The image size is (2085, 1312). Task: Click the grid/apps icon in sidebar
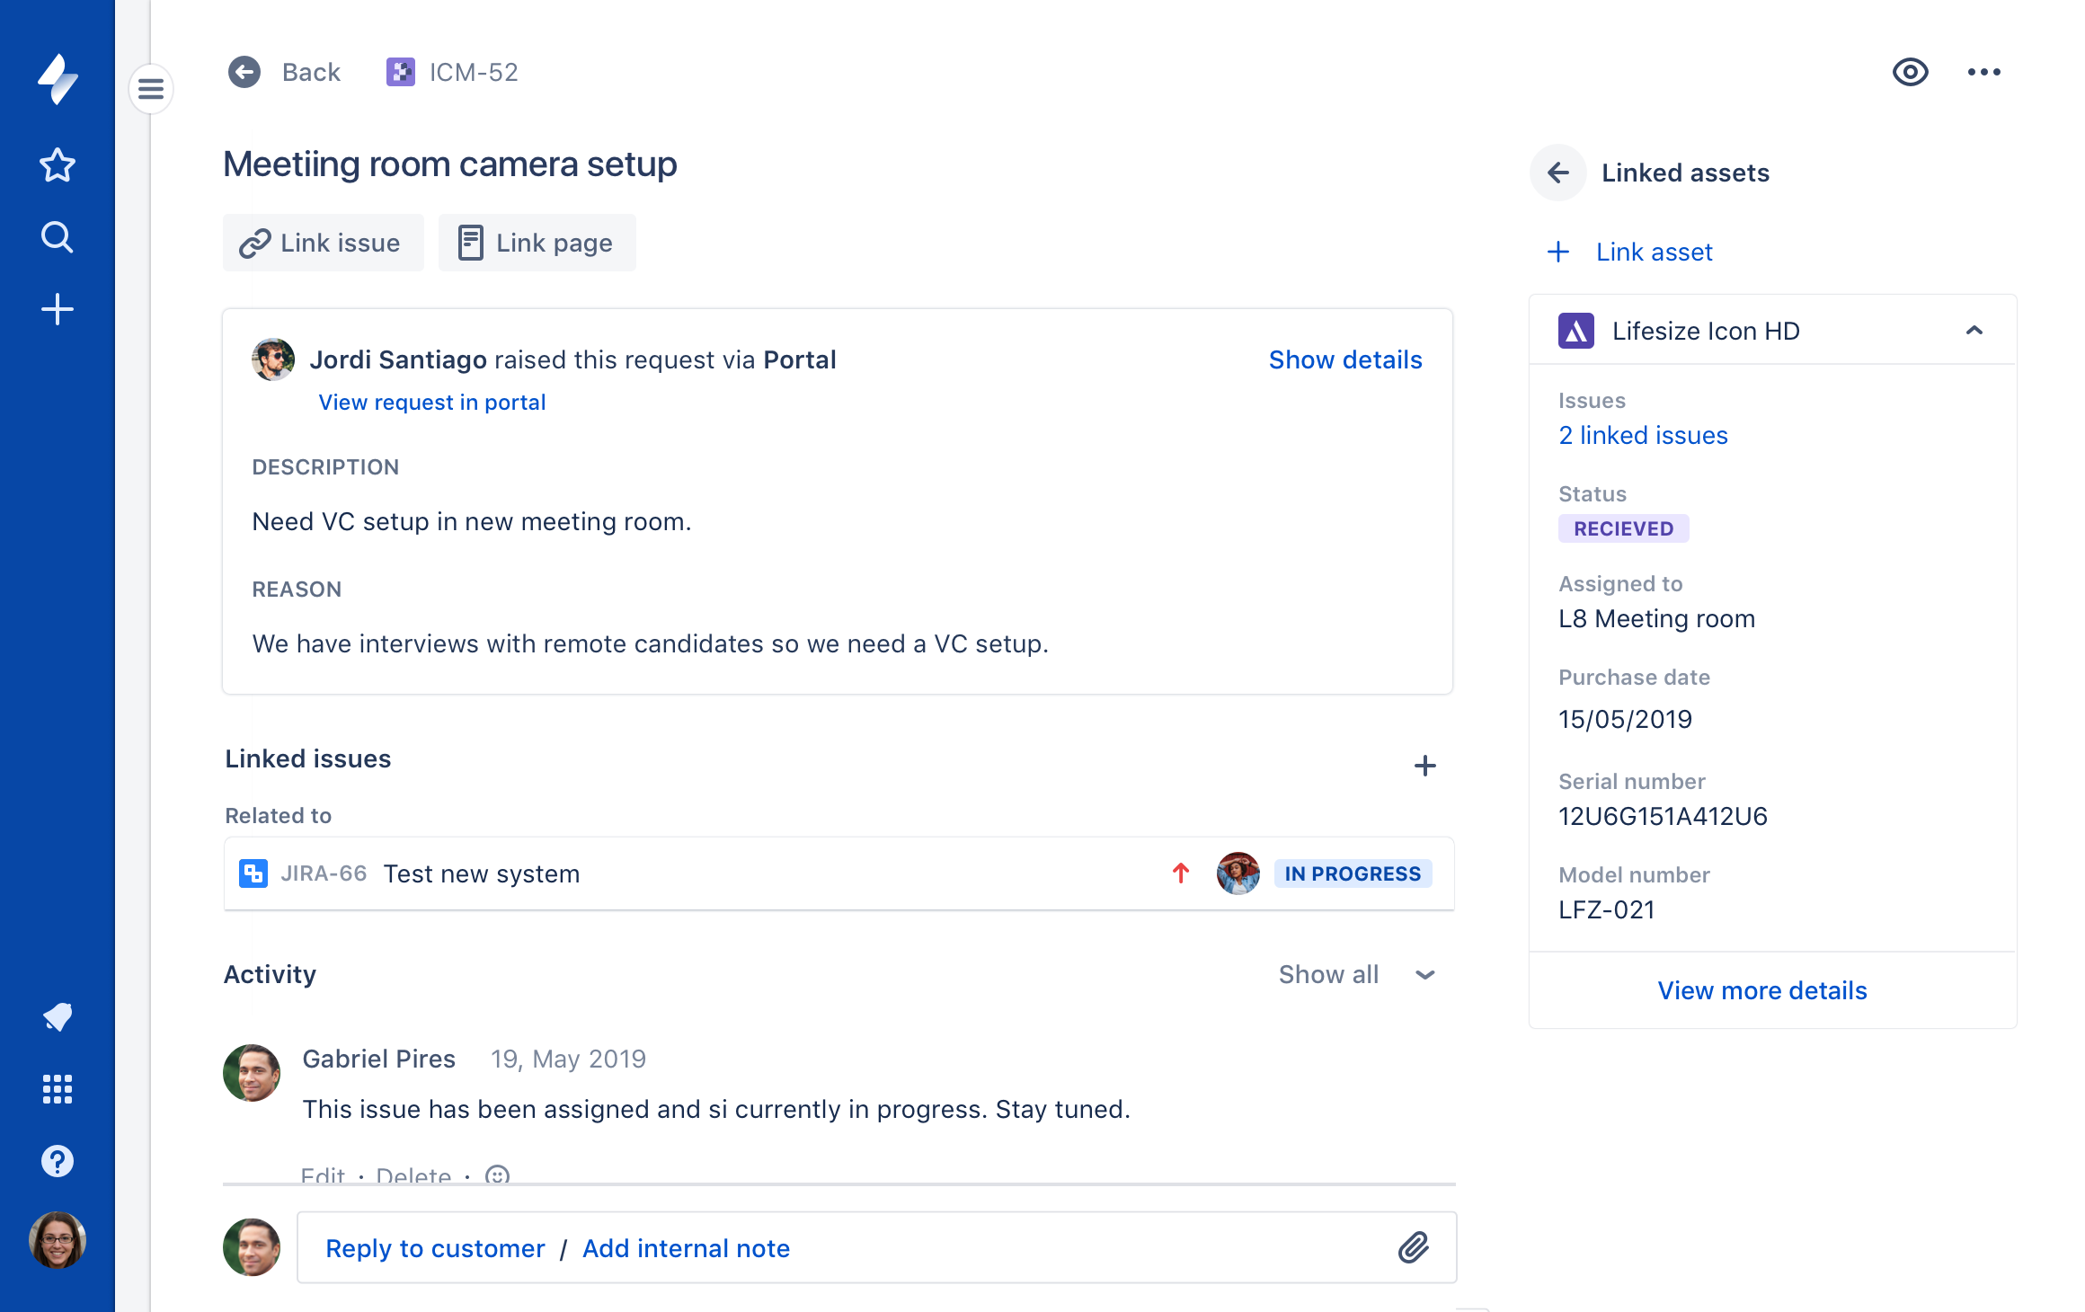56,1090
